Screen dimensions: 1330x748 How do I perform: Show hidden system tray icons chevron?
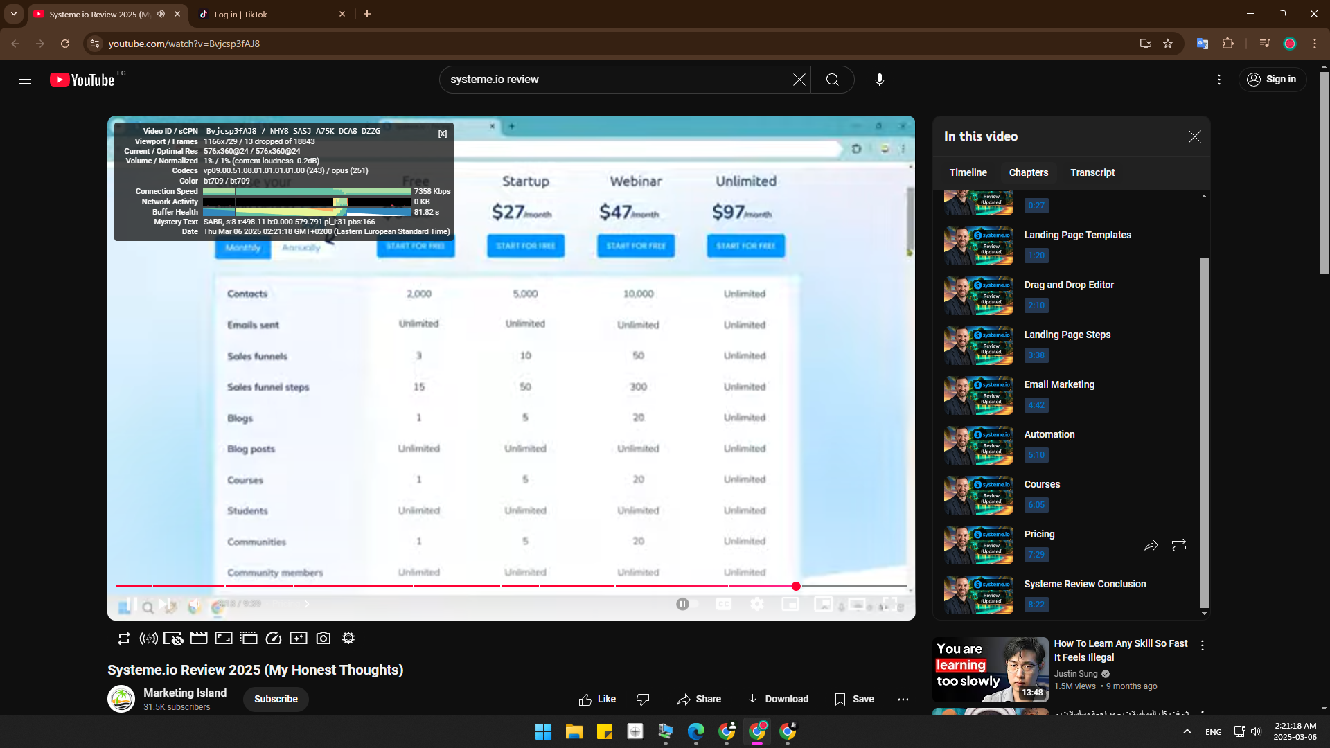point(1187,731)
